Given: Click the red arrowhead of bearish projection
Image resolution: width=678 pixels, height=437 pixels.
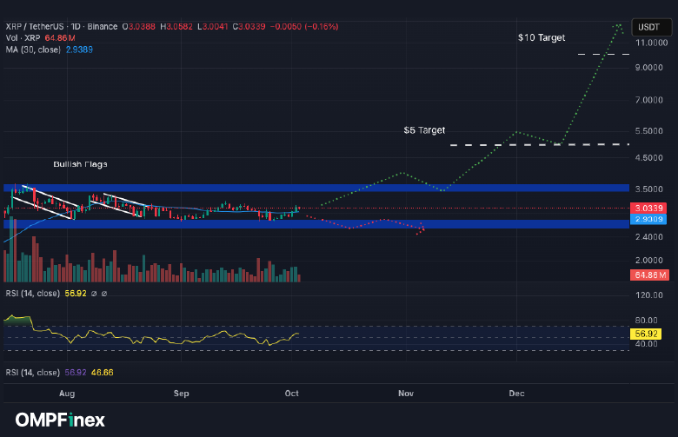Looking at the screenshot, I should pos(422,229).
